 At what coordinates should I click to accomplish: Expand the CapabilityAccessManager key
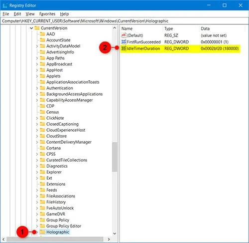(37, 100)
